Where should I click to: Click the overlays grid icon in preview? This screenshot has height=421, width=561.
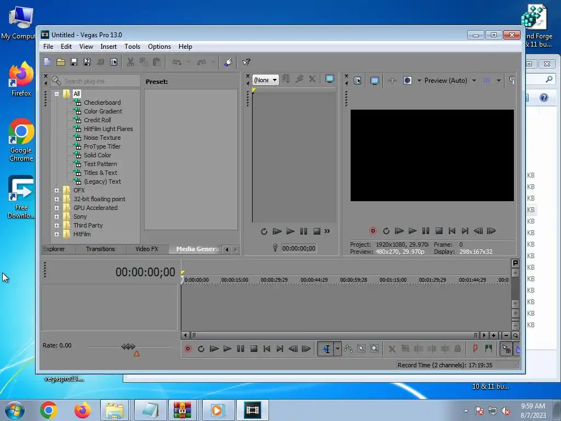pyautogui.click(x=486, y=81)
